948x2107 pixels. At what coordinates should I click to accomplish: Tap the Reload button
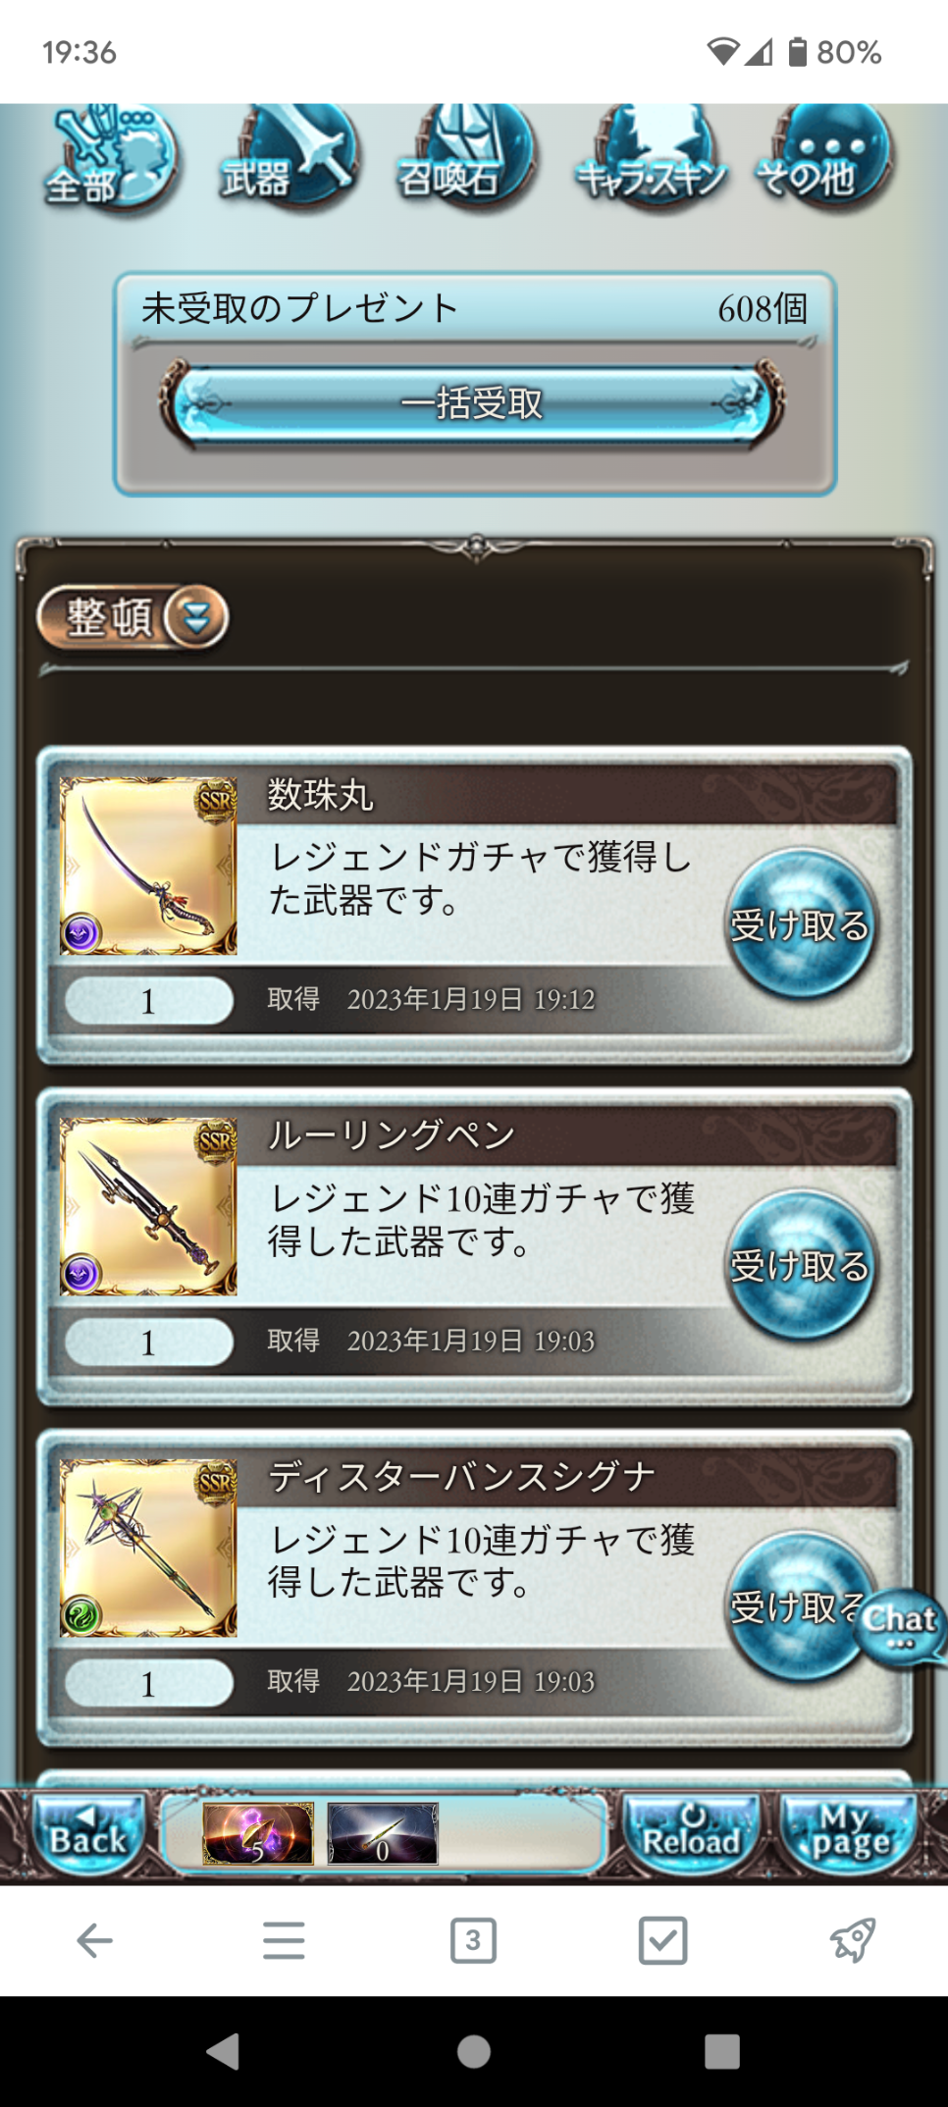coord(692,1834)
